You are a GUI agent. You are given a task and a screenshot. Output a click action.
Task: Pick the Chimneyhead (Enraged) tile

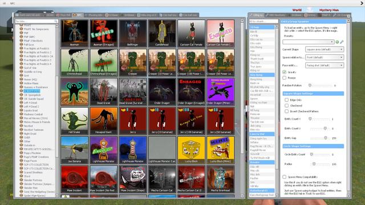(104, 63)
